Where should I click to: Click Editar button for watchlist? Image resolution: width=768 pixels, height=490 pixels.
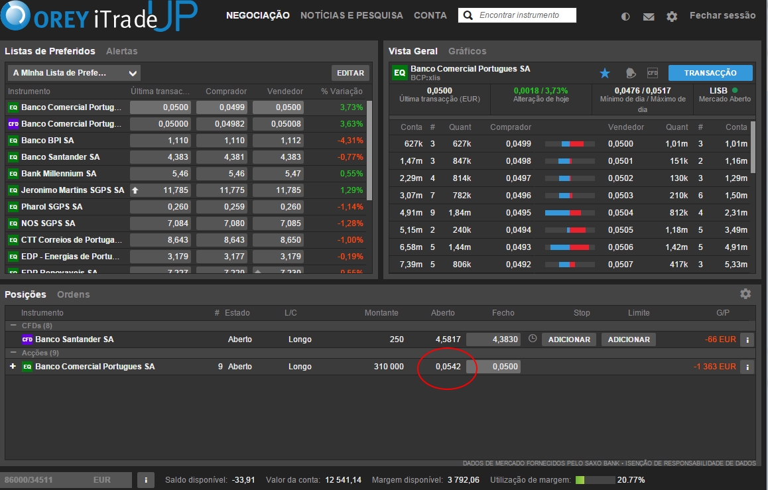tap(350, 73)
